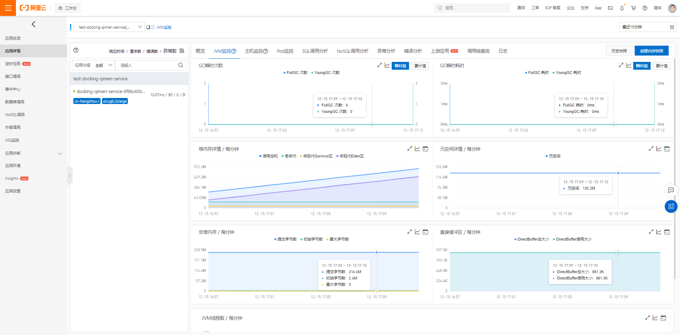
Task: Click the line-chart icon on GC瞬时次数 panel
Action: (387, 65)
